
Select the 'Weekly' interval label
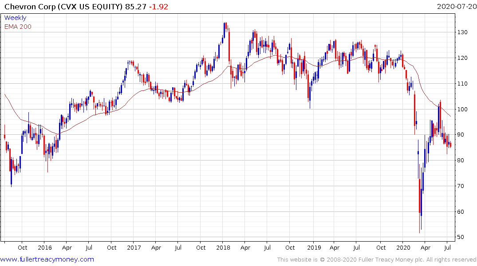15,18
